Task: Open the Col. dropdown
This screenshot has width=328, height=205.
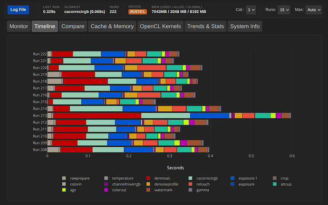Action: 251,9
